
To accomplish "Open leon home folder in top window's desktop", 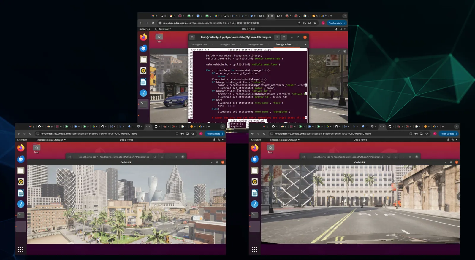I will pyautogui.click(x=159, y=38).
